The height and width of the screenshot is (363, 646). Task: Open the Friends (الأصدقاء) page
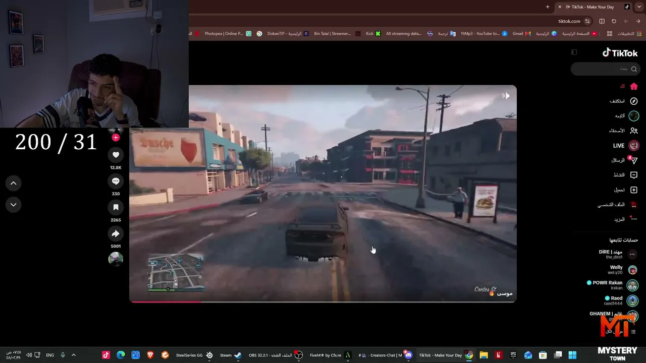pos(623,131)
